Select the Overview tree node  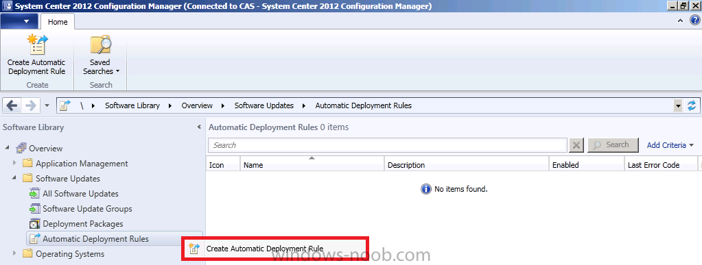tap(46, 149)
